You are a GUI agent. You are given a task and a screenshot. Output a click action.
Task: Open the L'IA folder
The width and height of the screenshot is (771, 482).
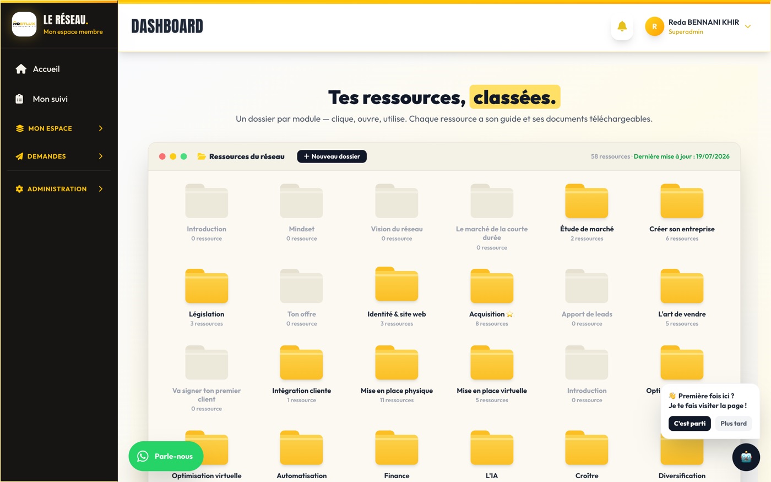pos(492,454)
